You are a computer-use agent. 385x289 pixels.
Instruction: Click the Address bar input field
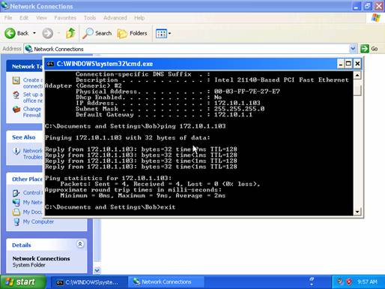(187, 49)
